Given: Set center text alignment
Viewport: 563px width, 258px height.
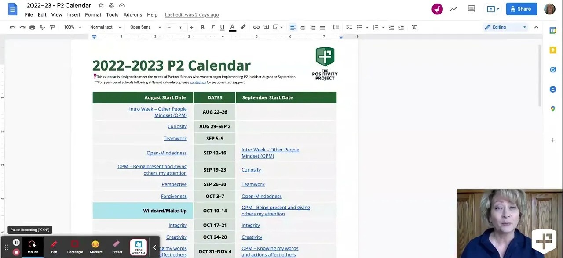Looking at the screenshot, I should 303,27.
